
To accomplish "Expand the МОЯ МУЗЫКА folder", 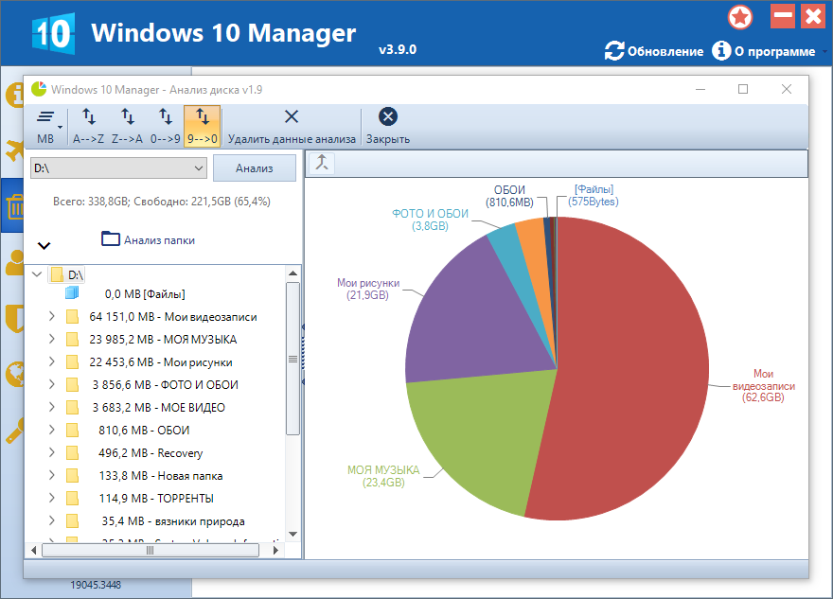I will click(x=51, y=339).
